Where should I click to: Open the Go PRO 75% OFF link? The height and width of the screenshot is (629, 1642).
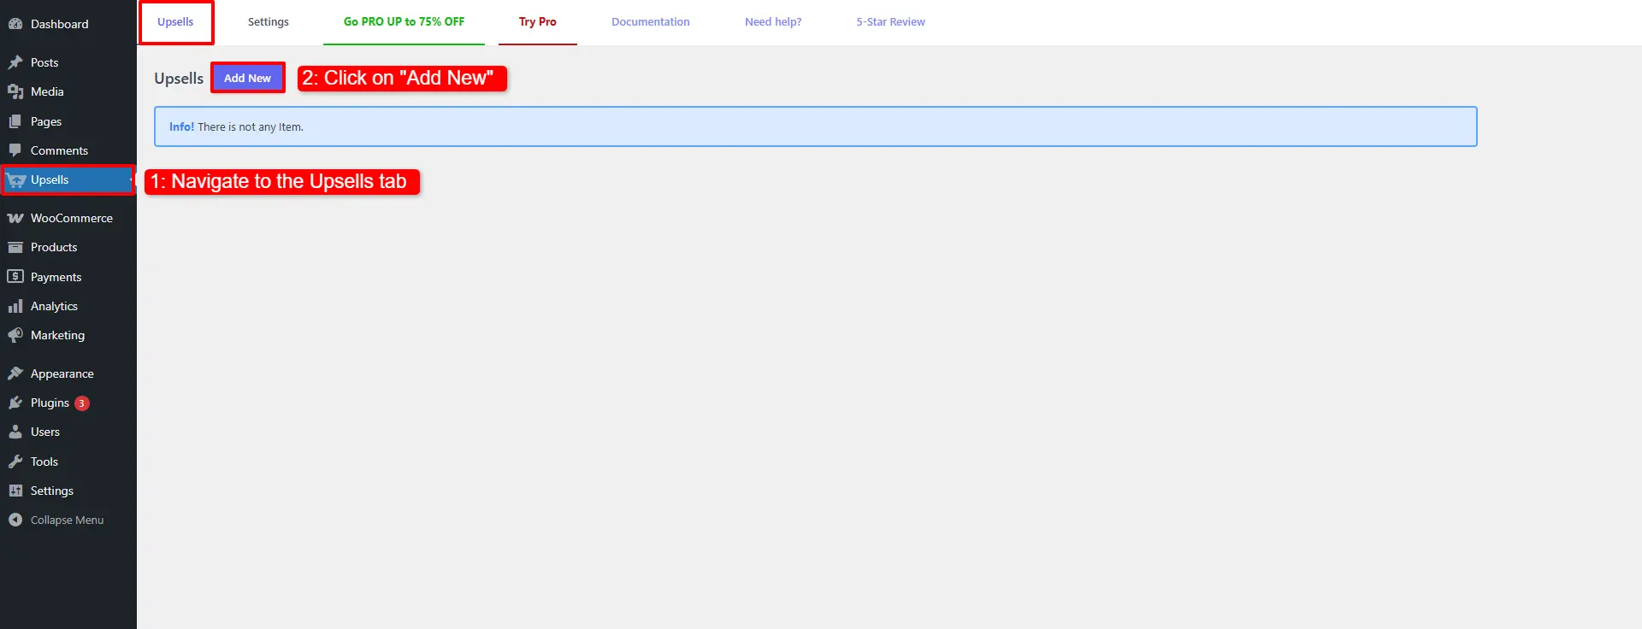[404, 22]
